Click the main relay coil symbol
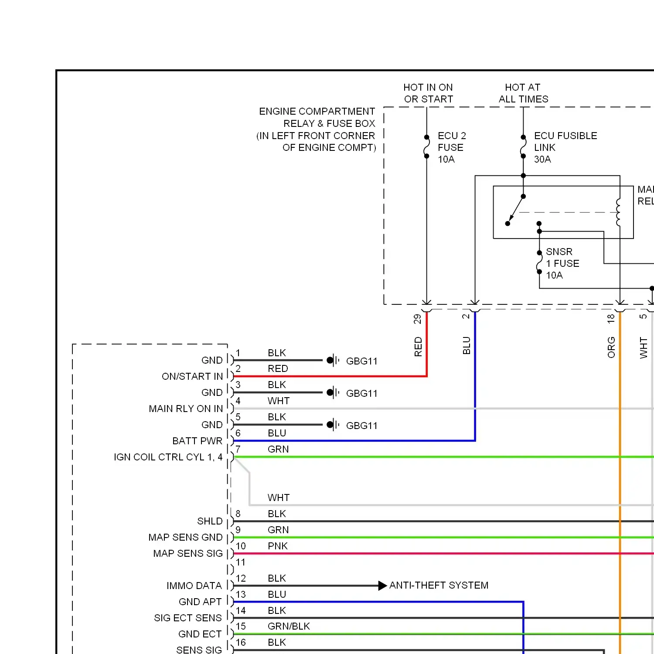654x654 pixels. click(618, 212)
